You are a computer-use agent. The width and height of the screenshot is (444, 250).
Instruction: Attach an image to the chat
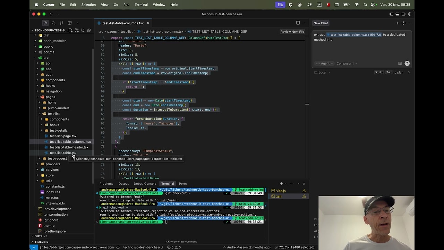click(x=400, y=64)
